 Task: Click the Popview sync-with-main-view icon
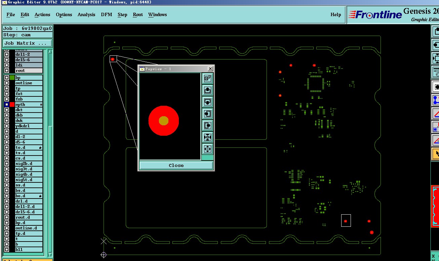tap(207, 78)
